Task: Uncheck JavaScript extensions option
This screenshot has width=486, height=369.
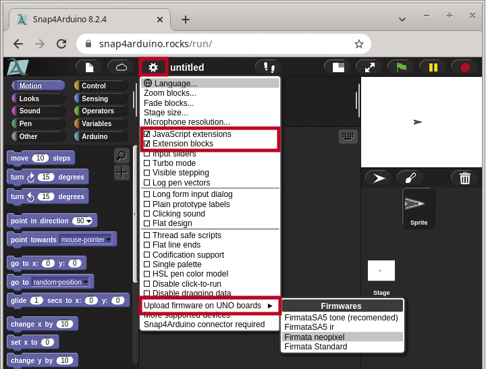Action: pyautogui.click(x=147, y=134)
